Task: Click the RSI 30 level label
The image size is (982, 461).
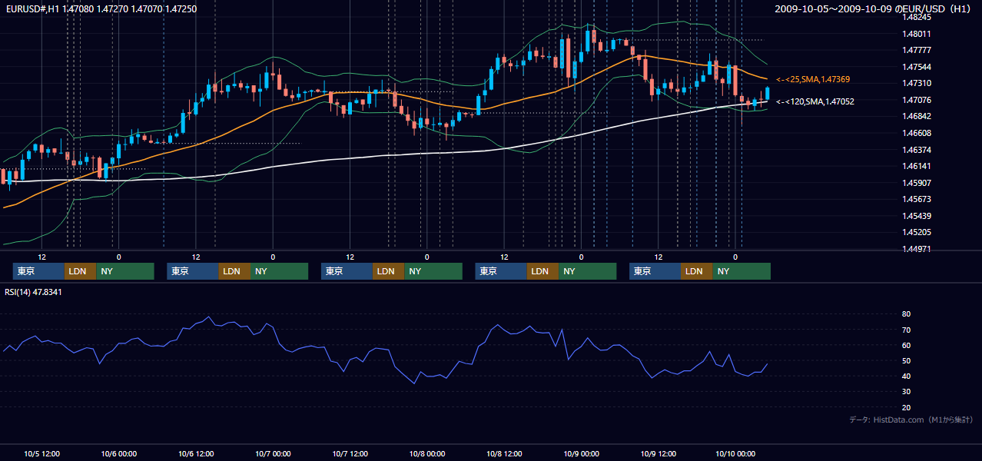Action: click(907, 392)
